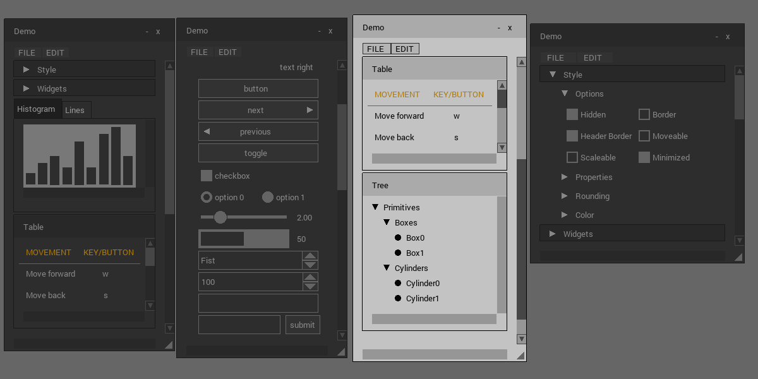Toggle the Border checkbox
This screenshot has height=379, width=758.
pyautogui.click(x=644, y=114)
